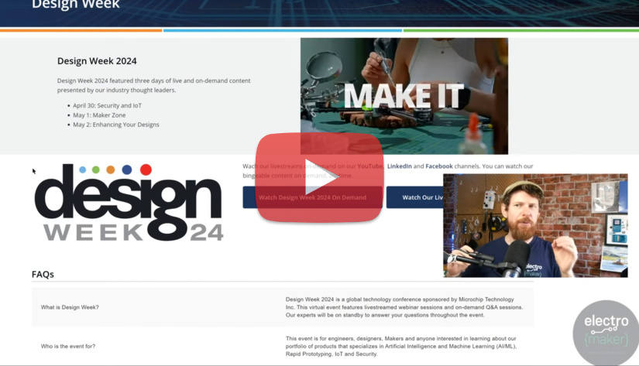639x366 pixels.
Task: Click the electromaker circular logo
Action: (x=606, y=333)
